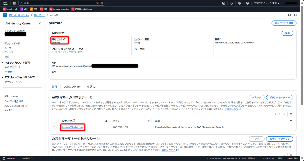Open AWS managed policies table preferences gear

coord(291,114)
